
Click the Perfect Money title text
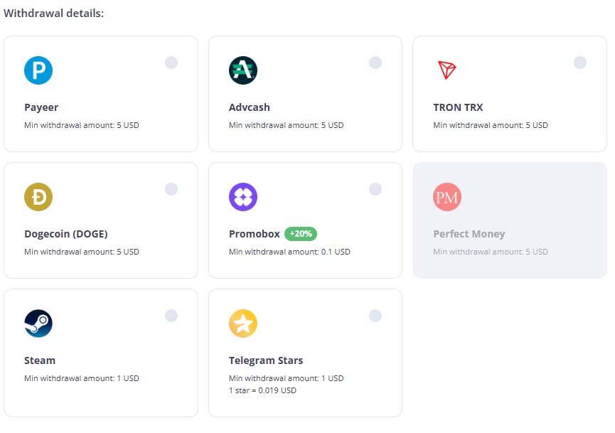point(469,234)
